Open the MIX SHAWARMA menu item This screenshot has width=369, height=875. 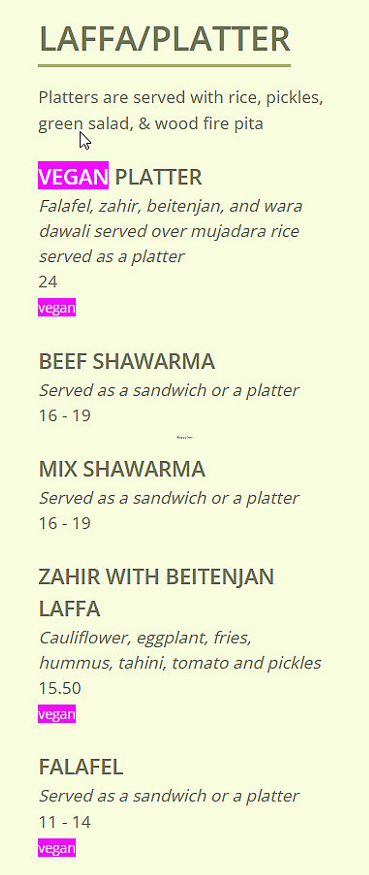click(x=122, y=469)
